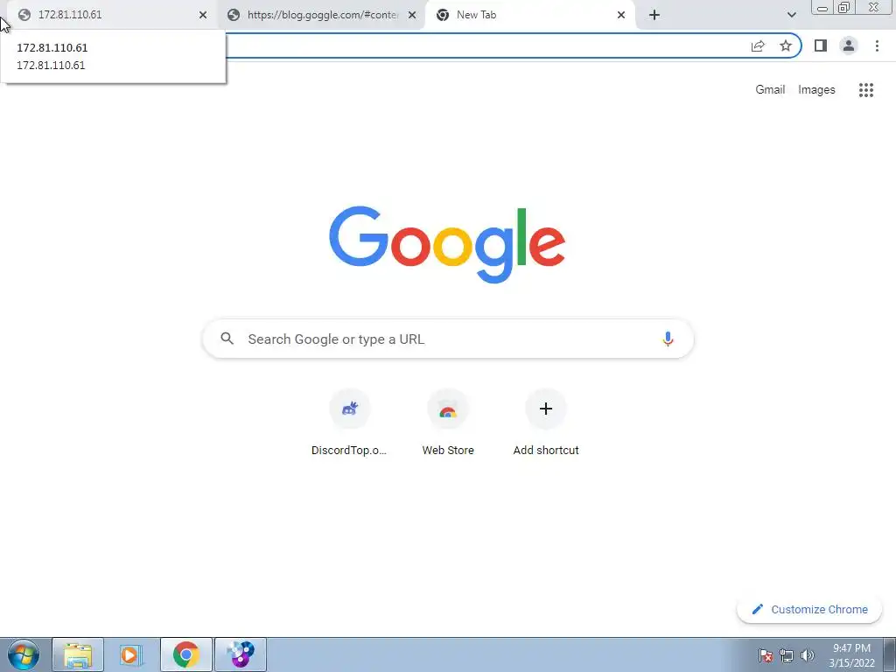
Task: Click the network tray icon
Action: [x=787, y=655]
